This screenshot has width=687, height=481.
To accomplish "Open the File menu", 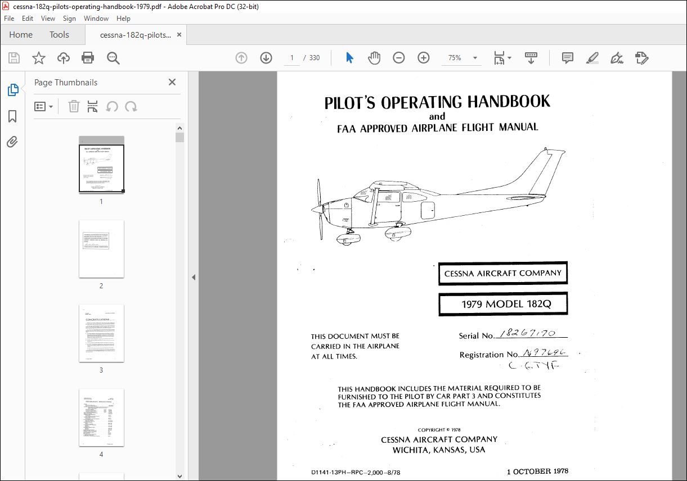I will (x=9, y=19).
